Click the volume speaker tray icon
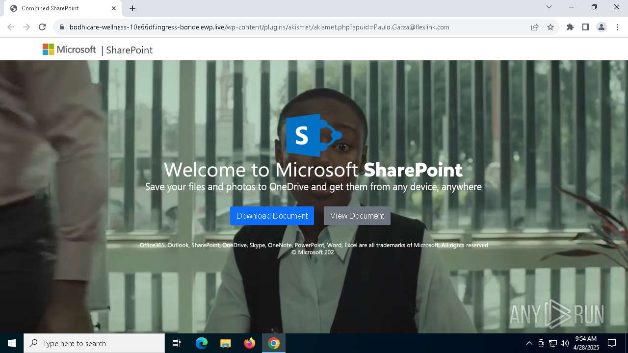Screen dimensions: 628x353 [564, 343]
